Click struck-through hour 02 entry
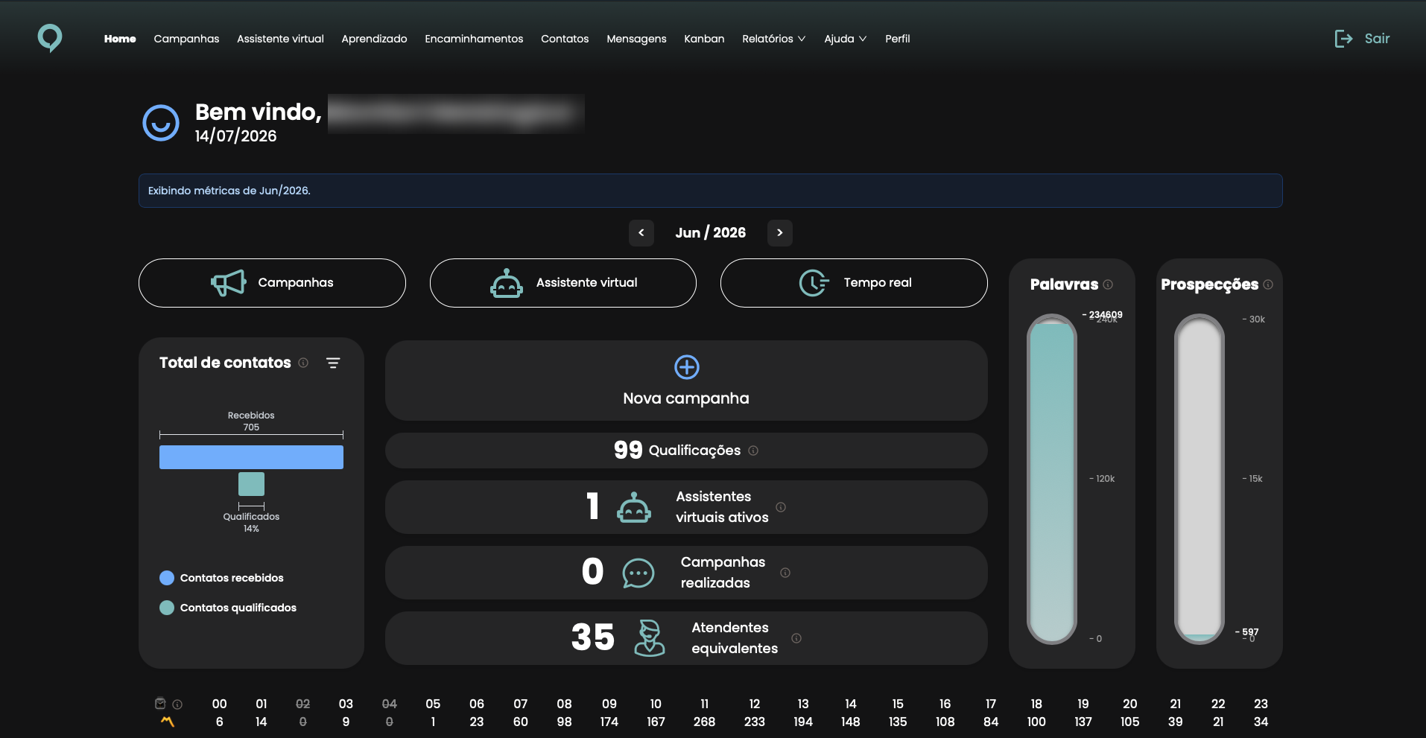1426x738 pixels. pyautogui.click(x=302, y=713)
